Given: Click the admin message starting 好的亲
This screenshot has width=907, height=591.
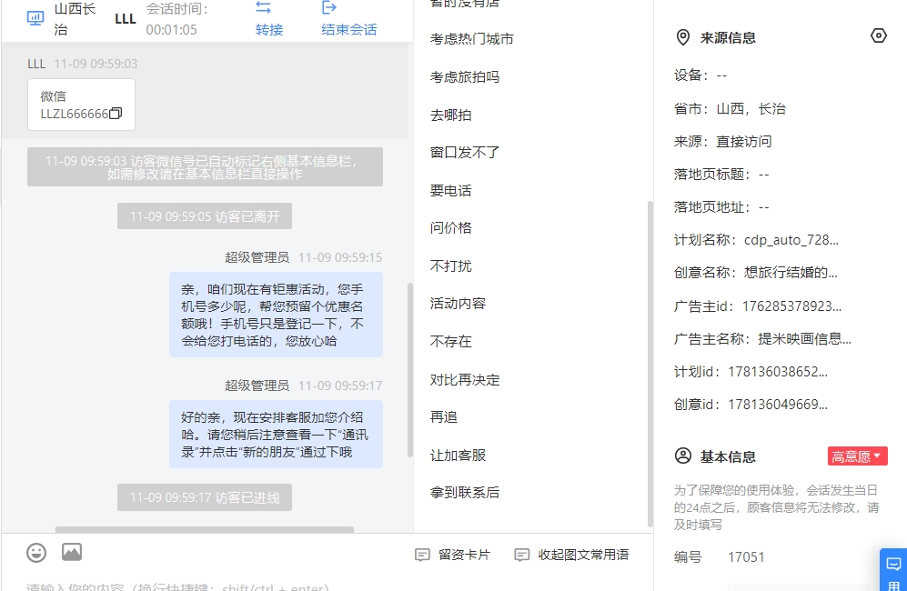Looking at the screenshot, I should click(276, 435).
